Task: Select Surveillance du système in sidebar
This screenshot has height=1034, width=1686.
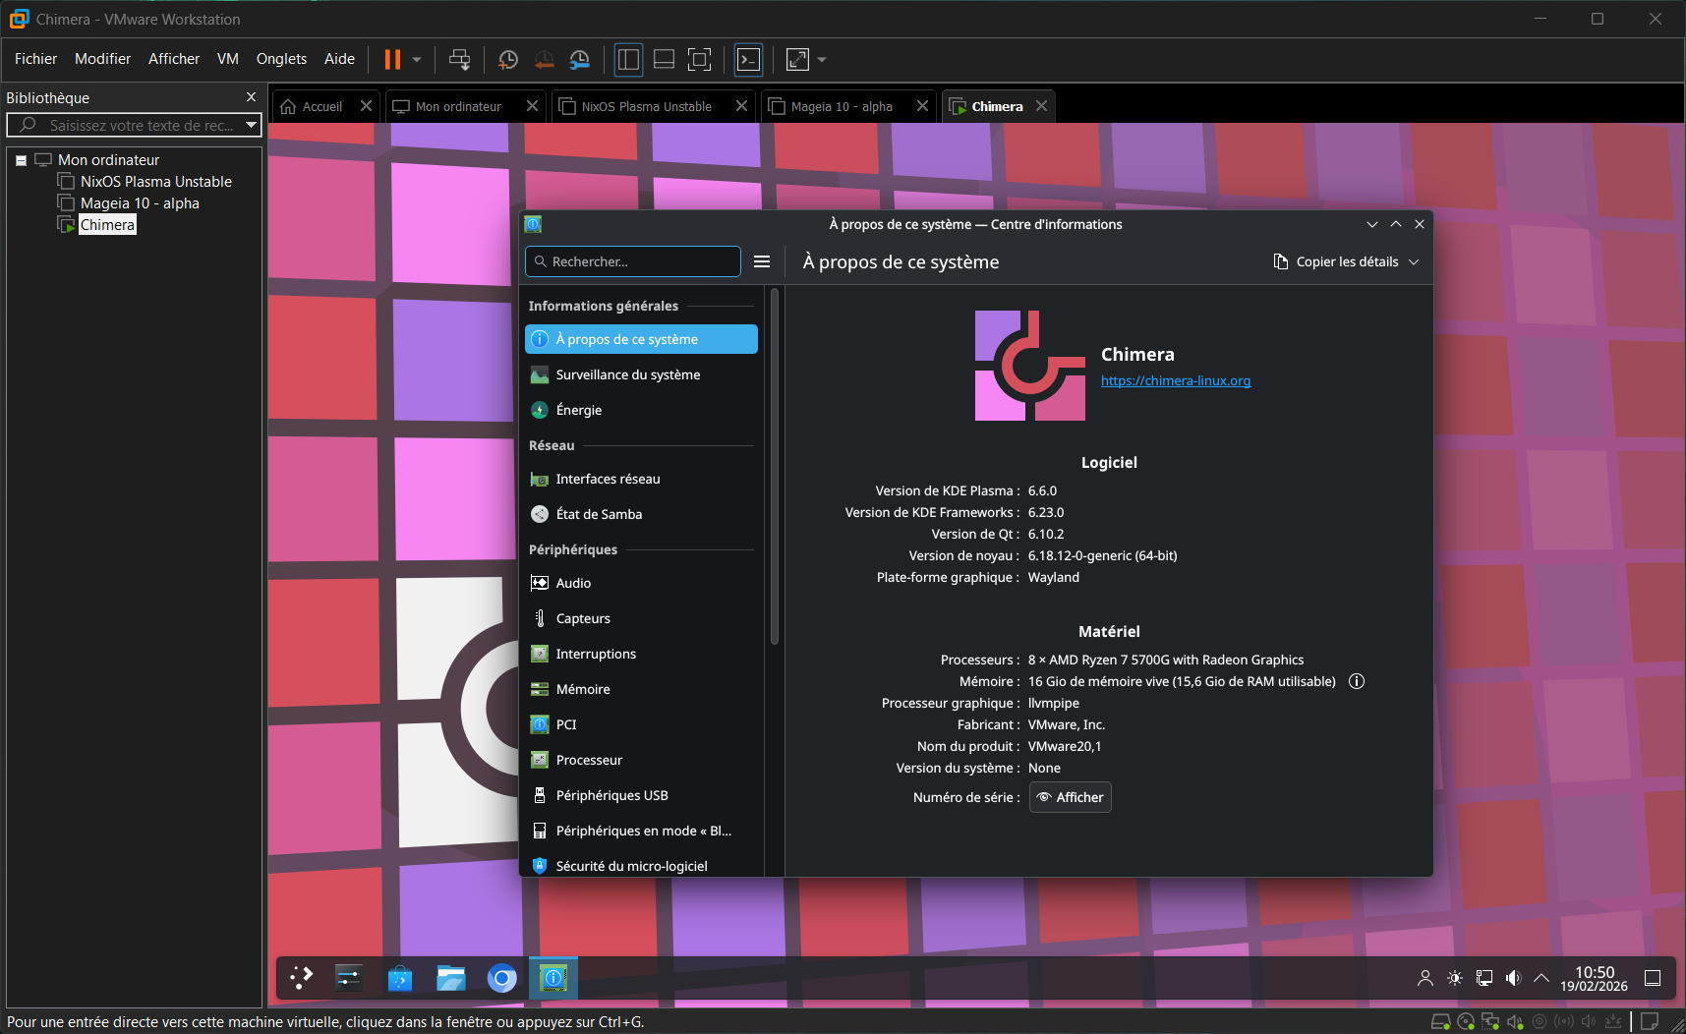Action: click(627, 374)
